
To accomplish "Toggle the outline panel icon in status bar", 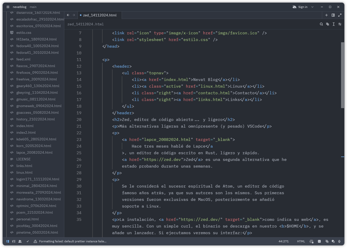I will pyautogui.click(x=14, y=241).
